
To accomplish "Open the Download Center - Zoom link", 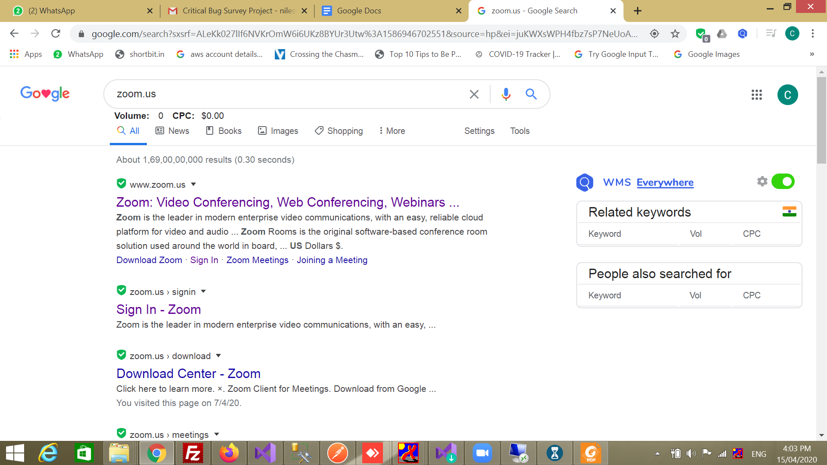I will [188, 373].
